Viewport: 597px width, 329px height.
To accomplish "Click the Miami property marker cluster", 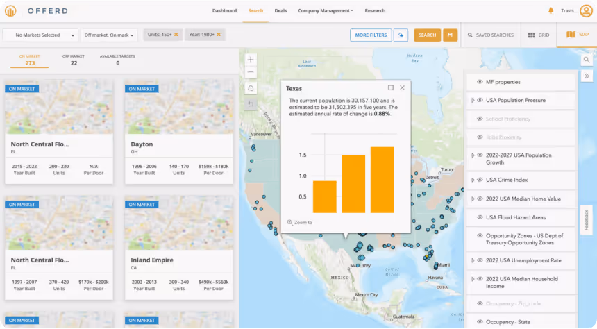I will [435, 266].
